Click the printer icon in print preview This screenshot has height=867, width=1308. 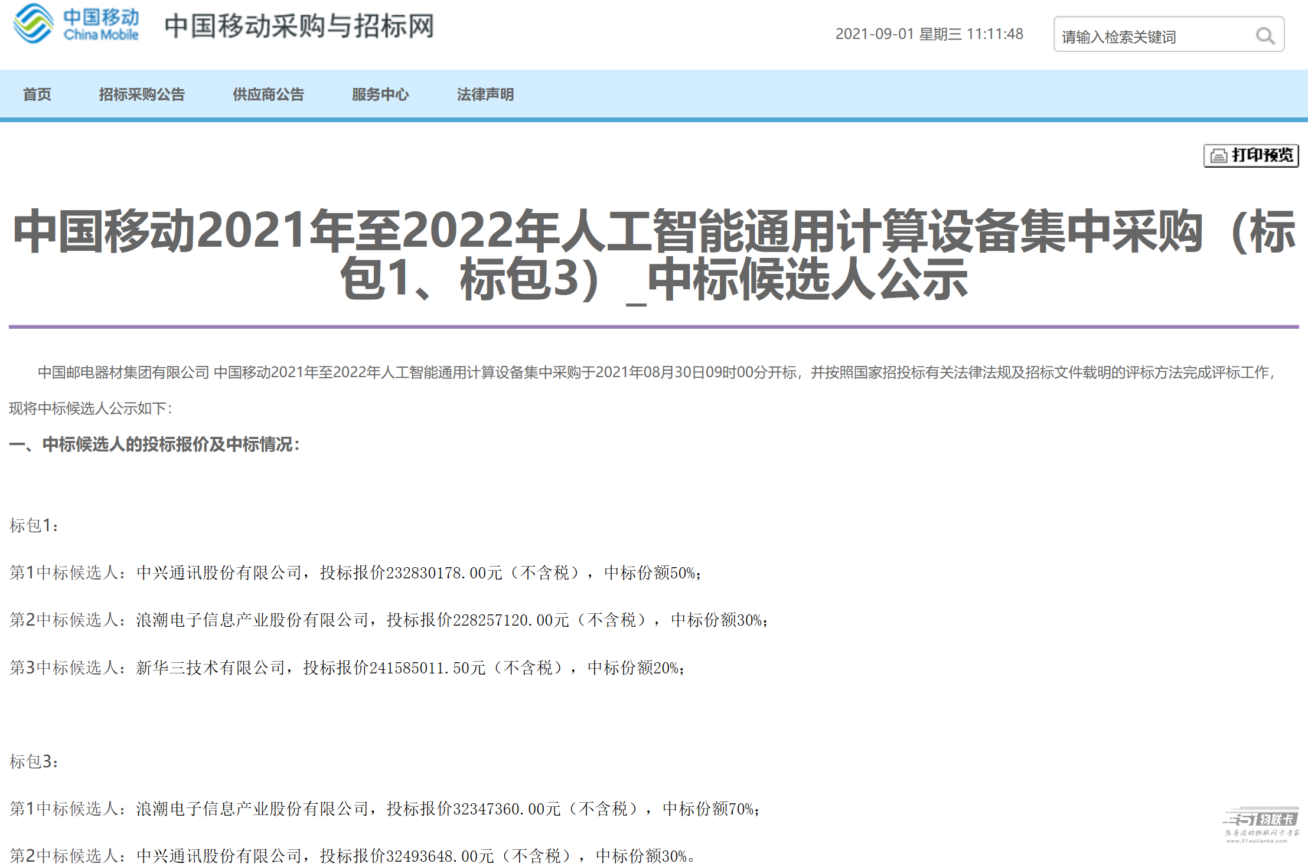pos(1218,156)
